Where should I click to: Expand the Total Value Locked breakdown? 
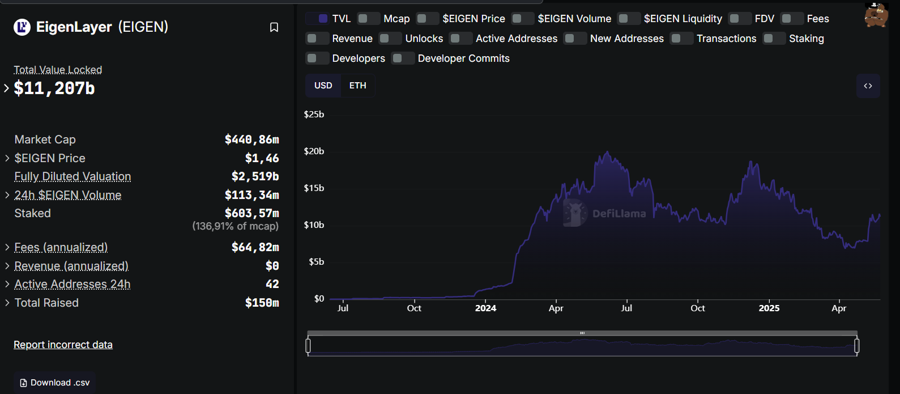click(7, 88)
